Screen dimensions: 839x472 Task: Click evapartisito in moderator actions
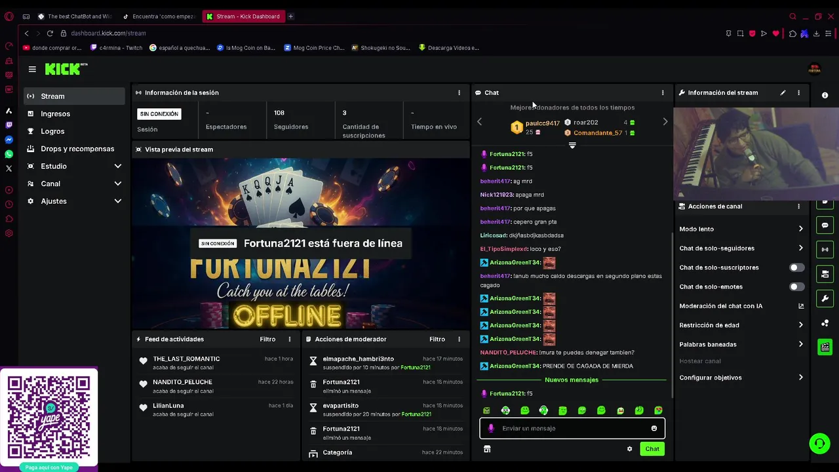point(340,406)
